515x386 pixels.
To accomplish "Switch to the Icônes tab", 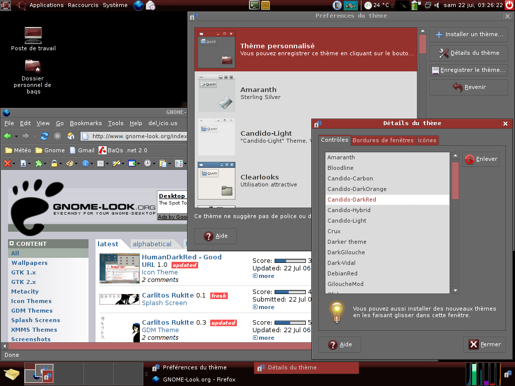I will pos(427,140).
